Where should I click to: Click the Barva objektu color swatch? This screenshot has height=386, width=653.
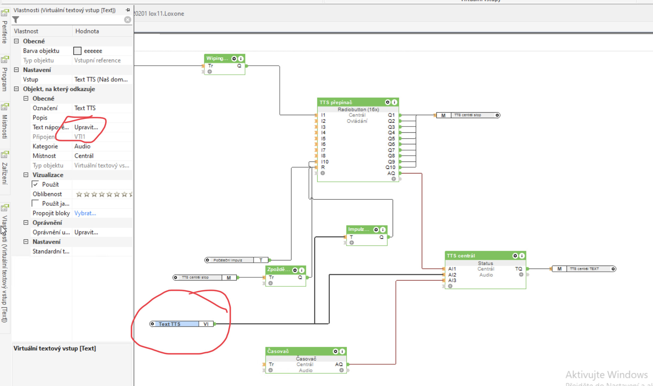(77, 51)
